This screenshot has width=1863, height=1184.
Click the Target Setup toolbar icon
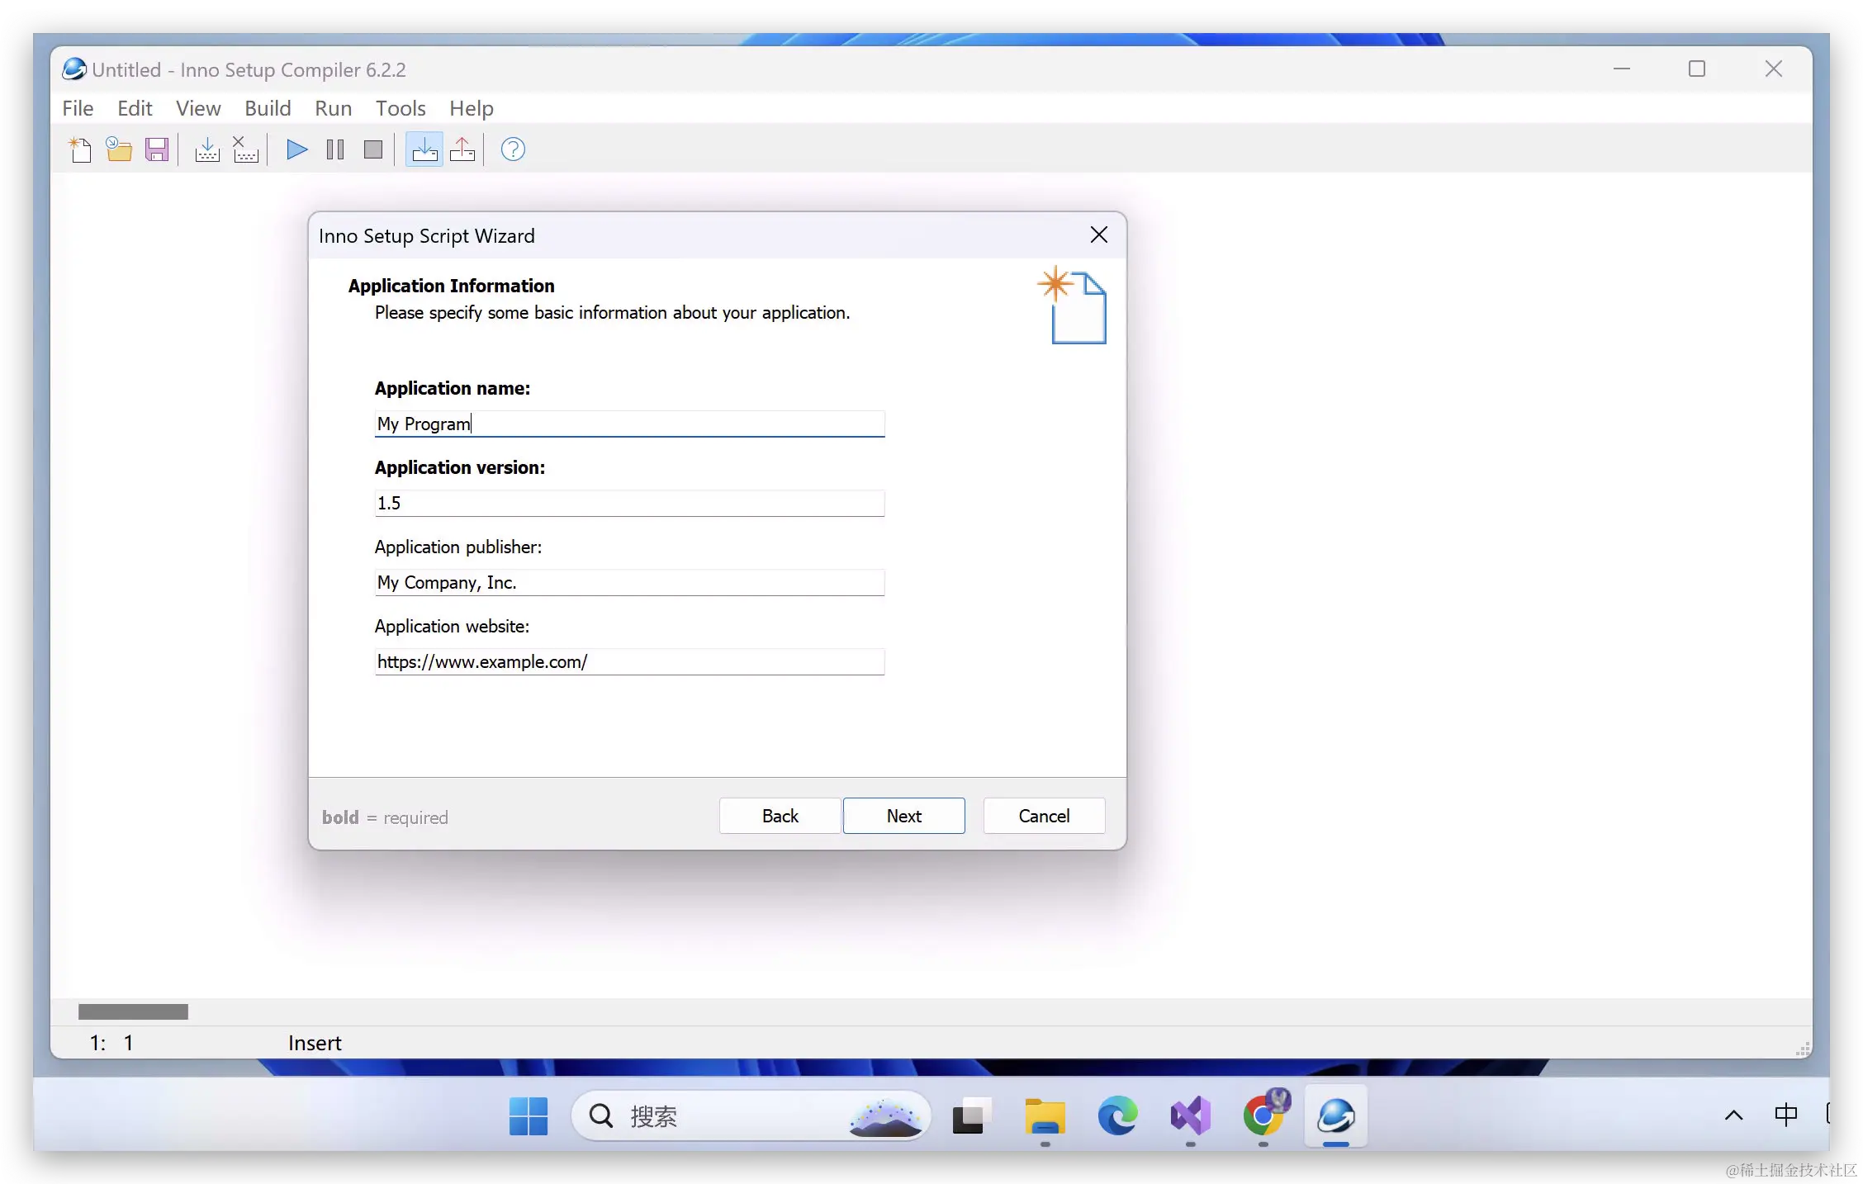tap(424, 149)
